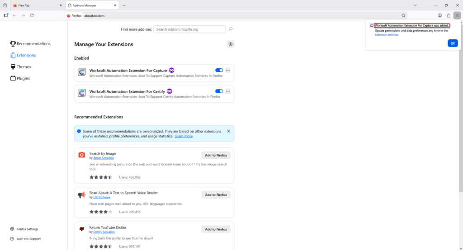The width and height of the screenshot is (463, 250).
Task: Dismiss the personalized recommendations notice
Action: coord(228,131)
